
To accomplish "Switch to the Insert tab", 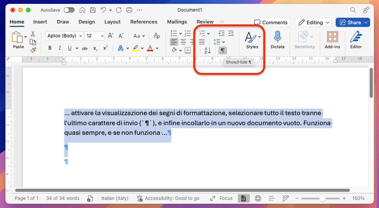I will point(40,22).
